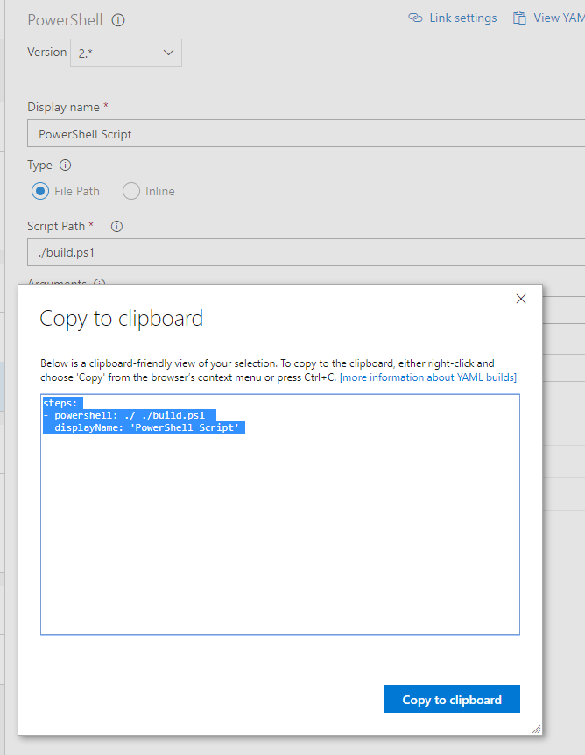Click the Arguments info icon
The height and width of the screenshot is (755, 585).
click(99, 283)
